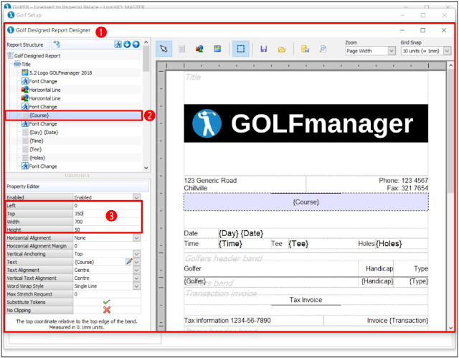
Task: Click the icon next to {Time} tree row
Action: (x=26, y=141)
